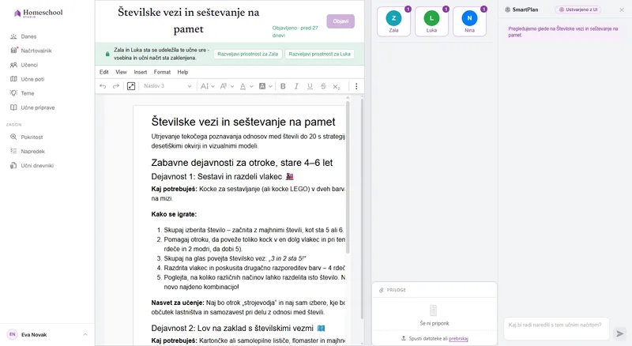Open the Format menu
The width and height of the screenshot is (632, 346).
[162, 72]
